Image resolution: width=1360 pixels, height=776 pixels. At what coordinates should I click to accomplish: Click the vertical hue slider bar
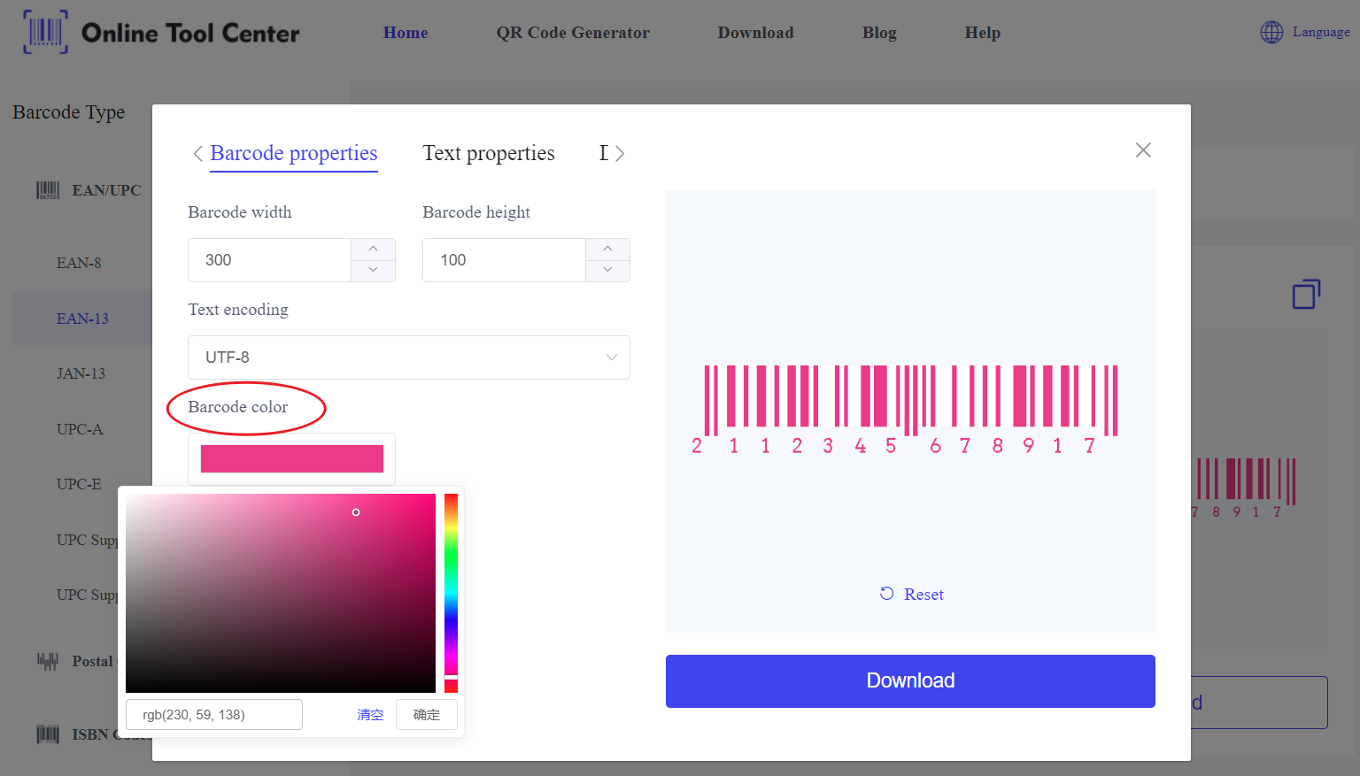pos(451,593)
